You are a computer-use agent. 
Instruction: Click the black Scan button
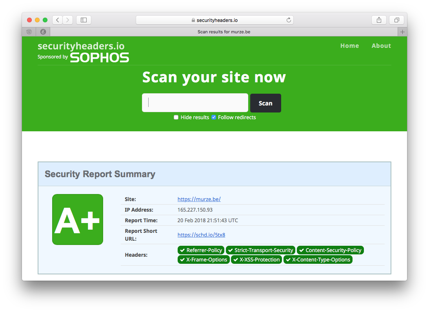coord(265,103)
